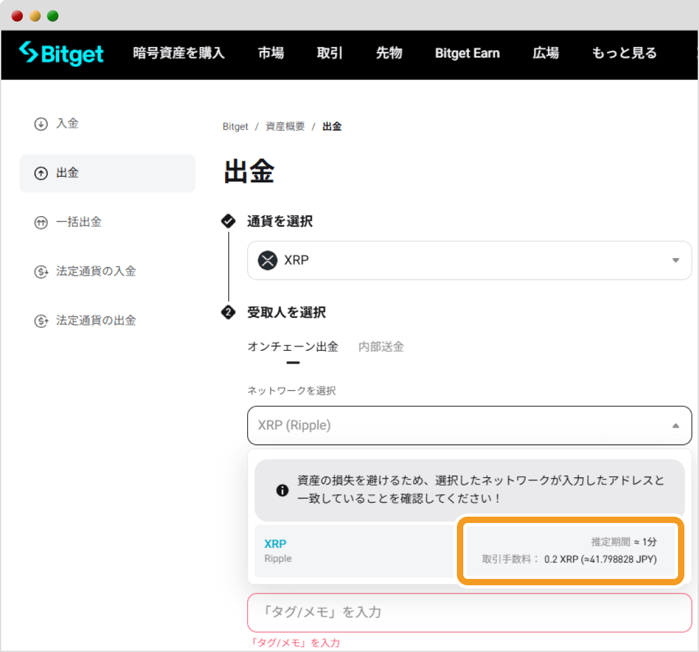Click the completed checkmark on 通貨を選択 step
Image resolution: width=699 pixels, height=652 pixels.
pos(228,221)
